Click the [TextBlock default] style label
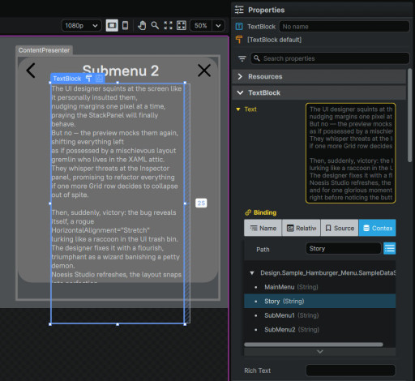The image size is (415, 381). [x=274, y=40]
